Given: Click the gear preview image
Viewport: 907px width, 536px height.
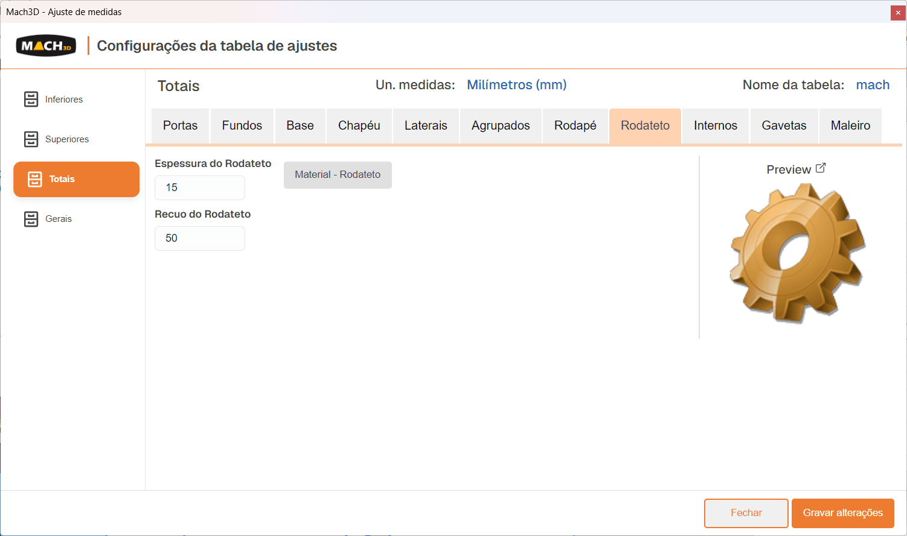Looking at the screenshot, I should click(798, 253).
